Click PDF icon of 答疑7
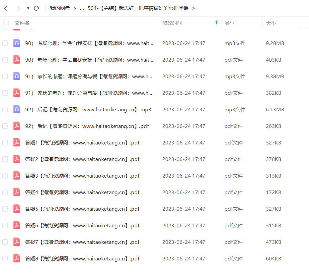This screenshot has width=309, height=273. (17, 242)
